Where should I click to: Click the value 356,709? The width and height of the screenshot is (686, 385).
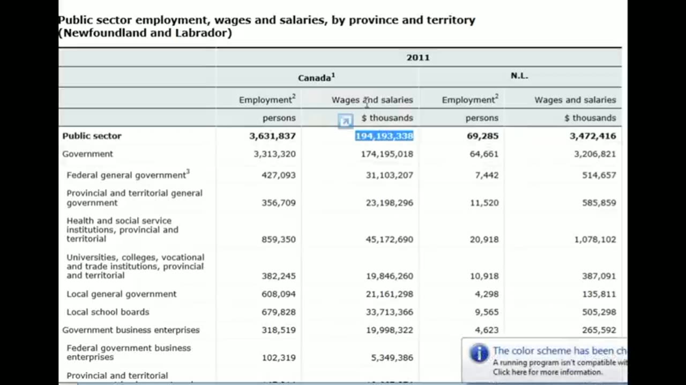point(279,203)
